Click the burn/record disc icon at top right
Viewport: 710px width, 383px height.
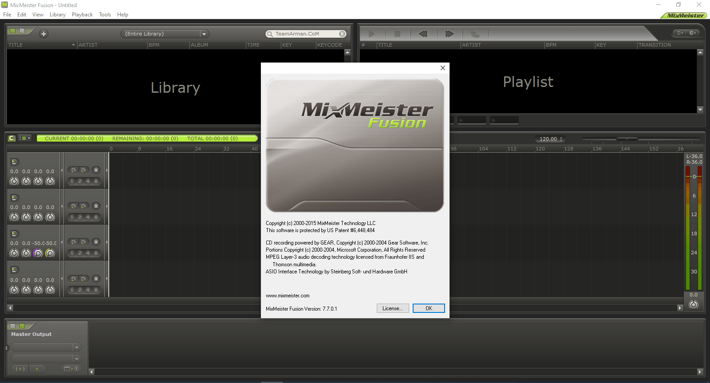click(x=693, y=33)
